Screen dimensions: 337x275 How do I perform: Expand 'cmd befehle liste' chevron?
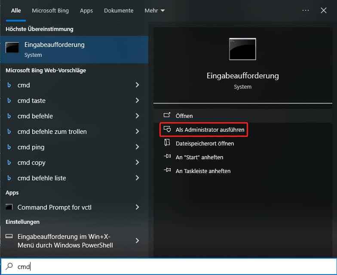point(138,178)
